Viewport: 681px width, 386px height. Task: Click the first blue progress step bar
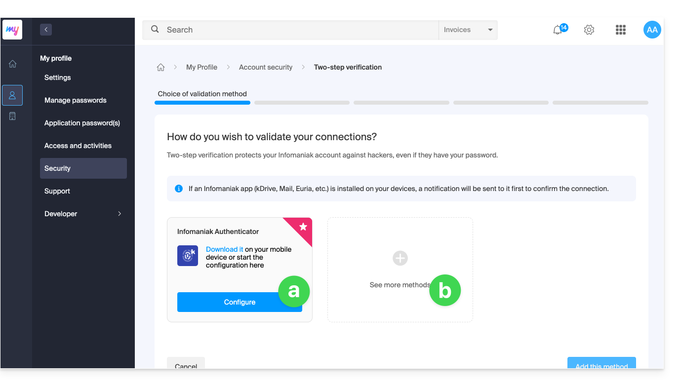[x=202, y=103]
